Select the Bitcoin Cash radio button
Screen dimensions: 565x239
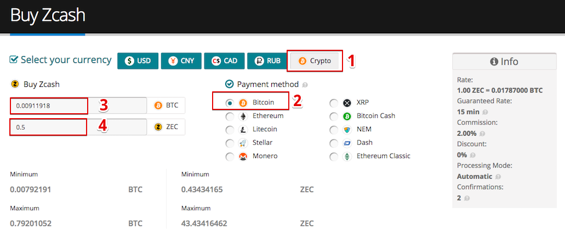[334, 117]
